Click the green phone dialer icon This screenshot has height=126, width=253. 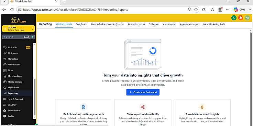[234, 18]
